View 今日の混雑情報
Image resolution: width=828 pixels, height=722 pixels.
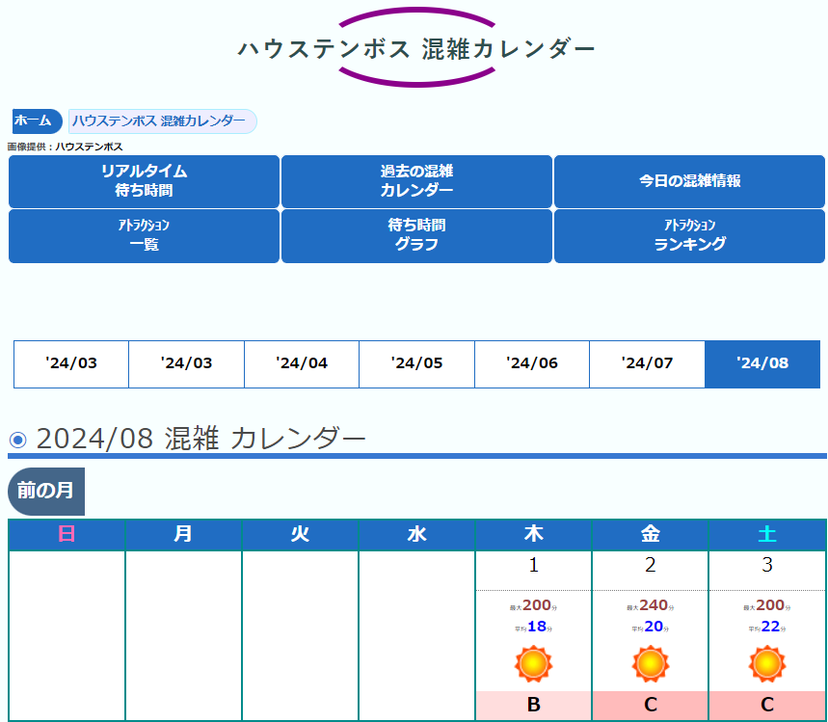689,181
